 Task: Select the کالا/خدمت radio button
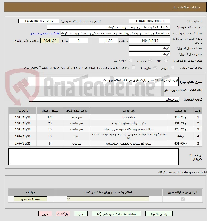point(131,61)
